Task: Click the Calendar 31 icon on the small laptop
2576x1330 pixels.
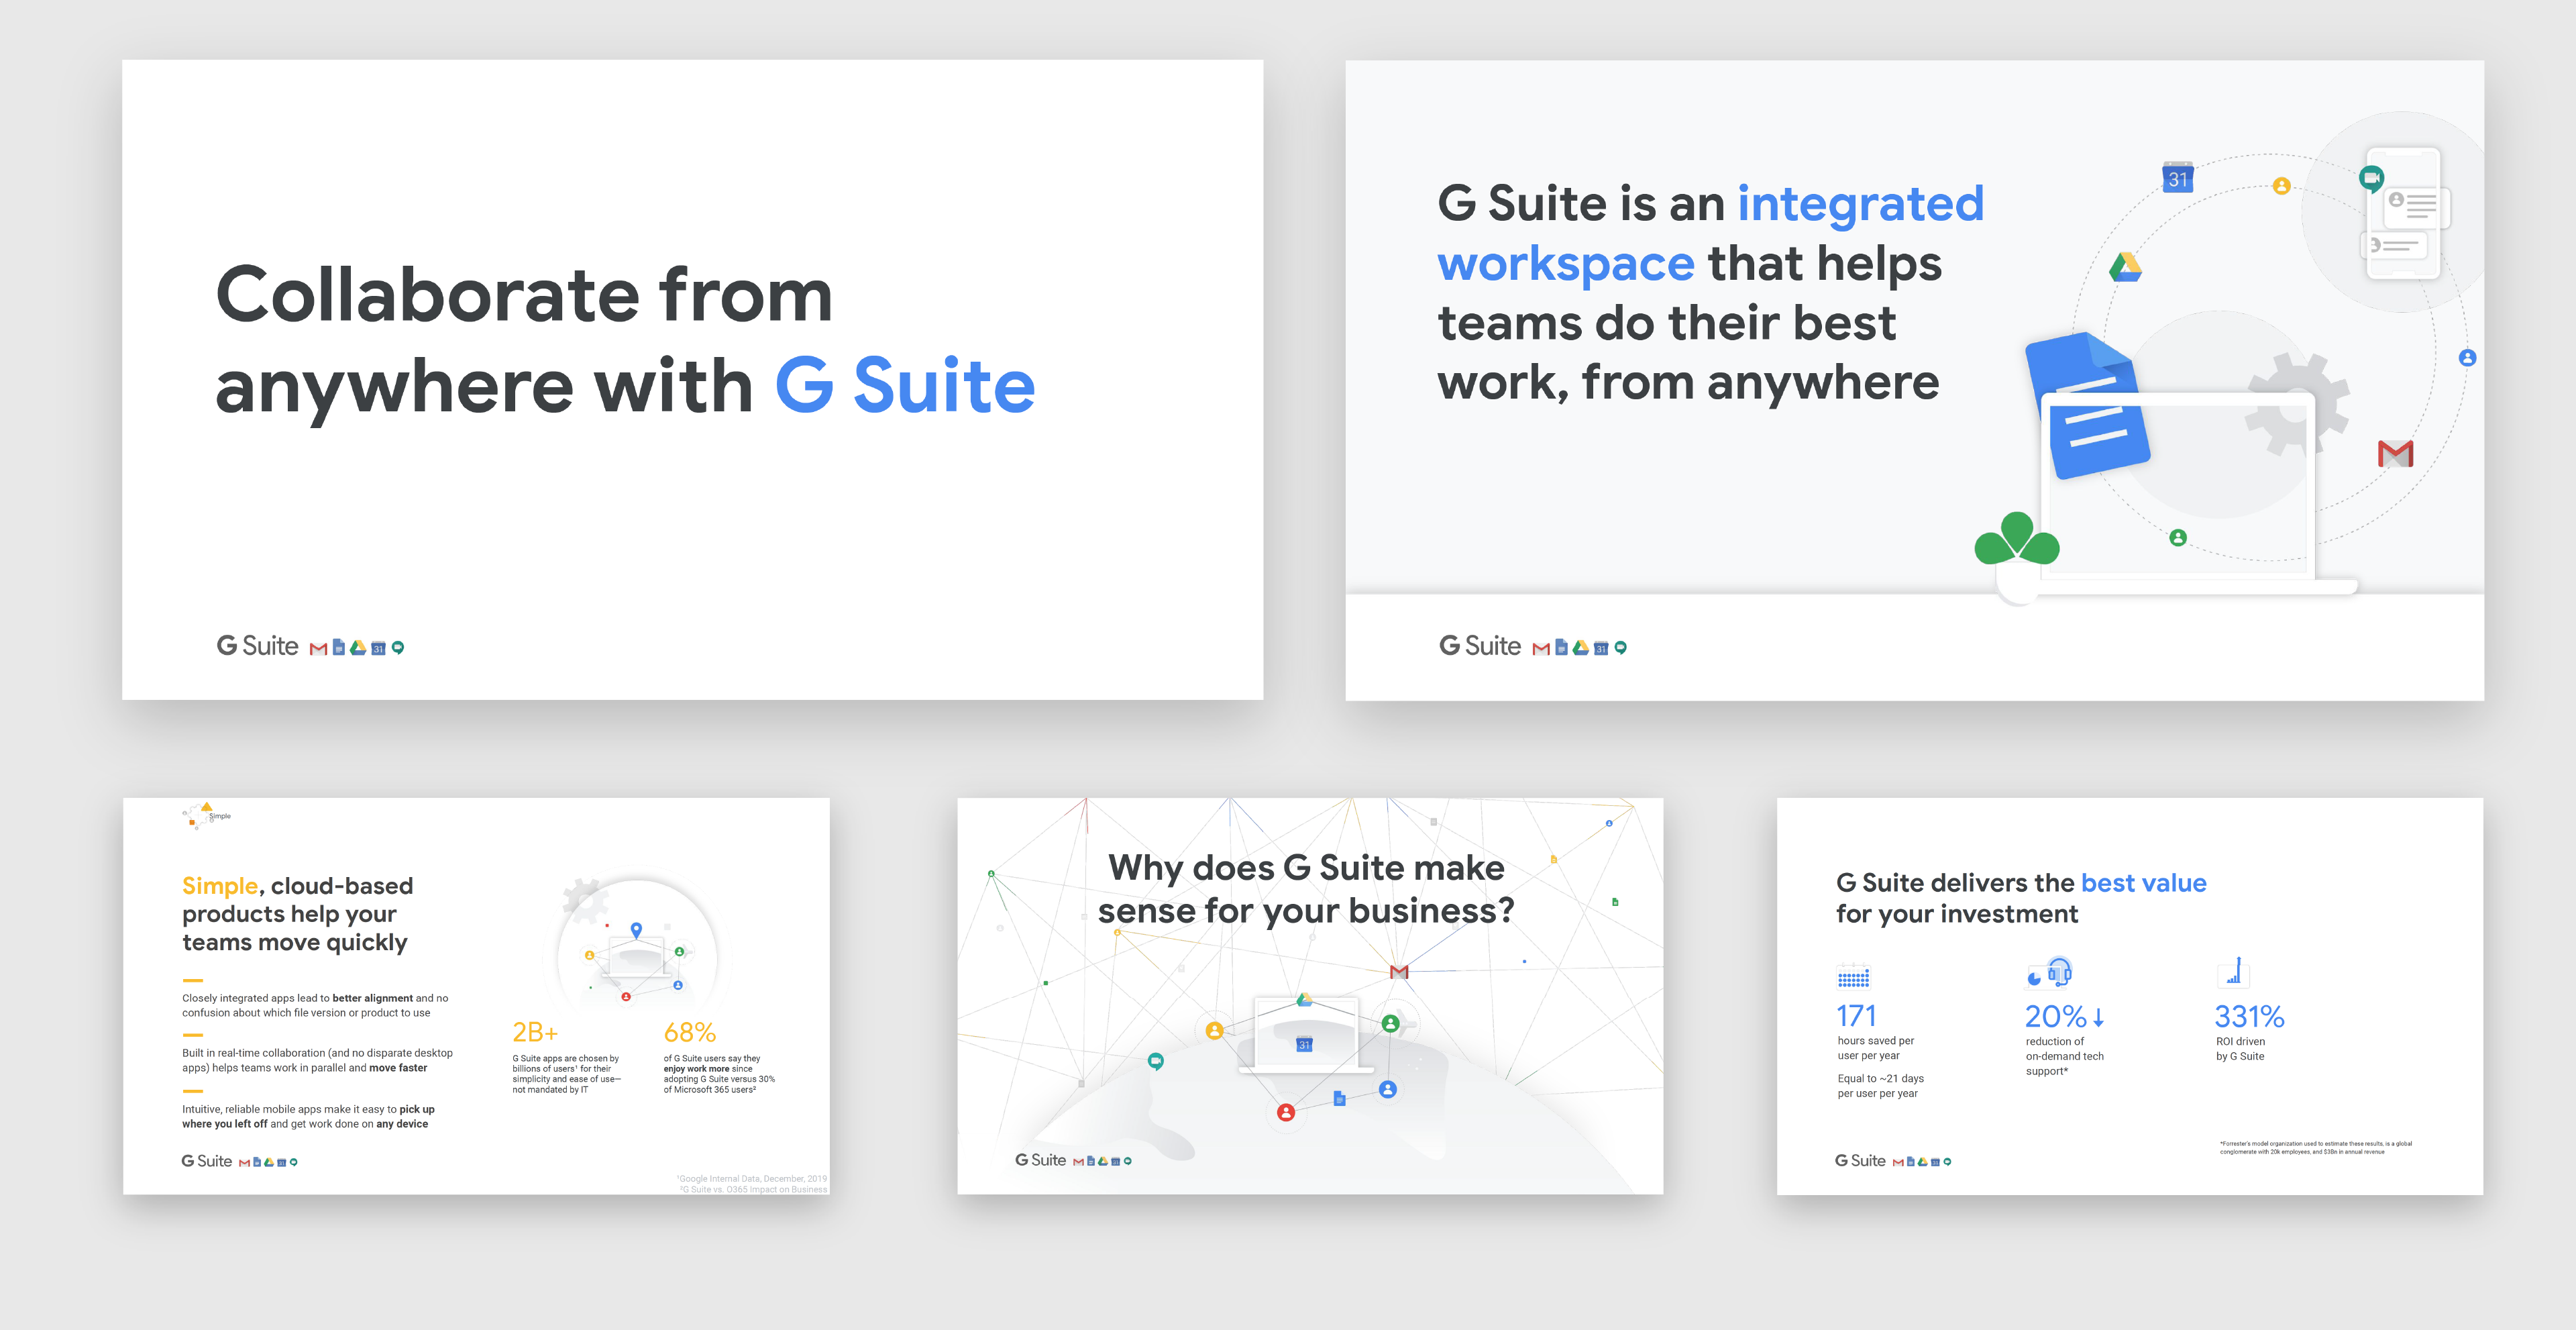Action: 1304,1045
